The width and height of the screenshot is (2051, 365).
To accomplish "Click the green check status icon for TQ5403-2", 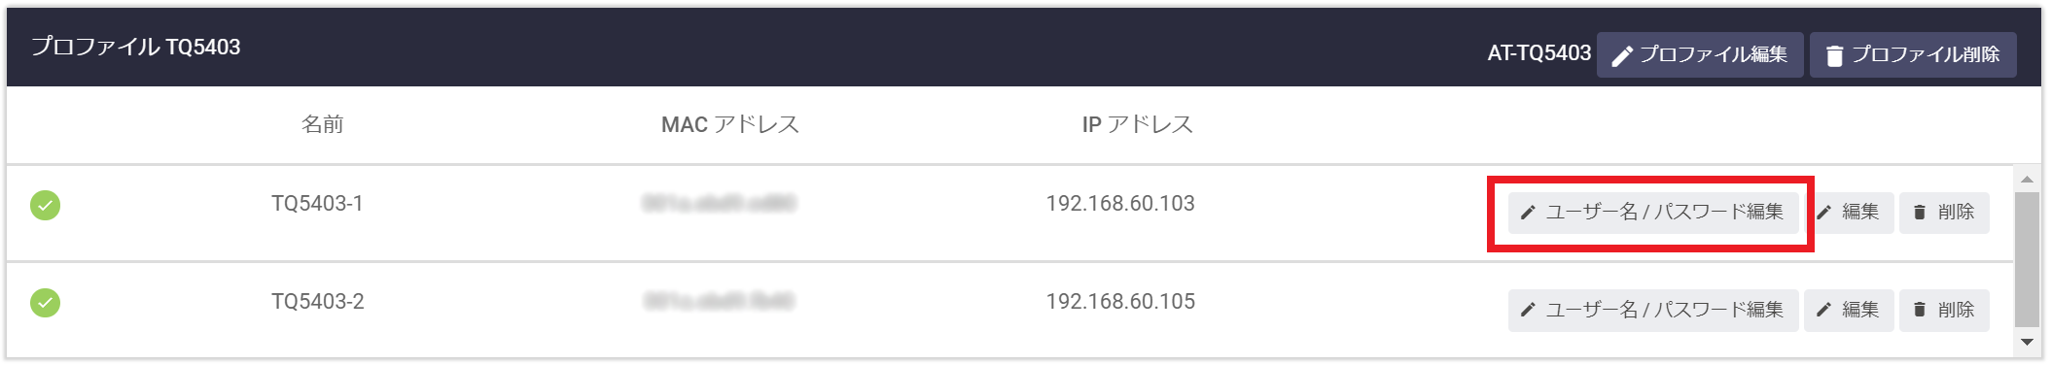I will tap(45, 303).
